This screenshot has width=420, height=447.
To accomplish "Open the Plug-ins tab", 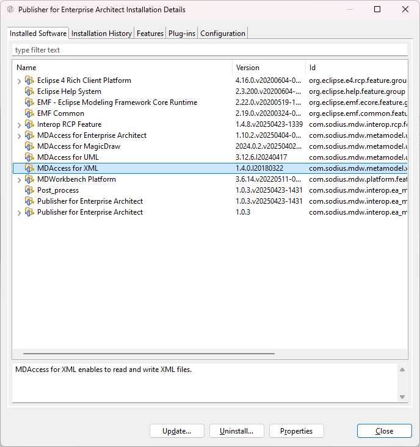I will click(182, 34).
